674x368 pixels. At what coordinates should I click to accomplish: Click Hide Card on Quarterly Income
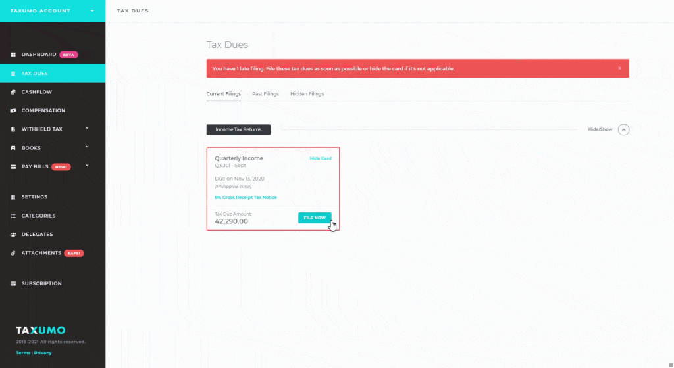click(x=321, y=158)
